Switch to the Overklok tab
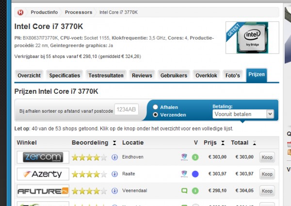This screenshot has width=291, height=206. tap(206, 75)
